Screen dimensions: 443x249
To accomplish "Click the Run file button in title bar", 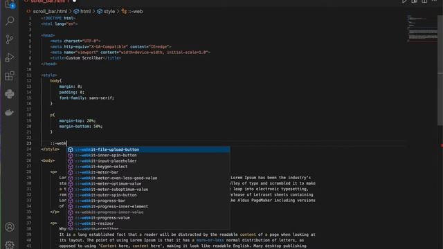I will point(404,1).
